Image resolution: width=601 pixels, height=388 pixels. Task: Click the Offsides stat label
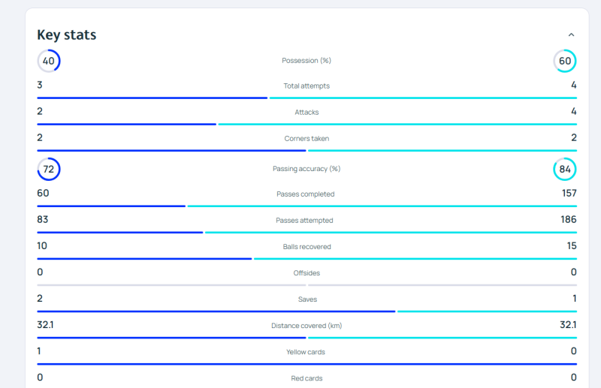click(307, 273)
